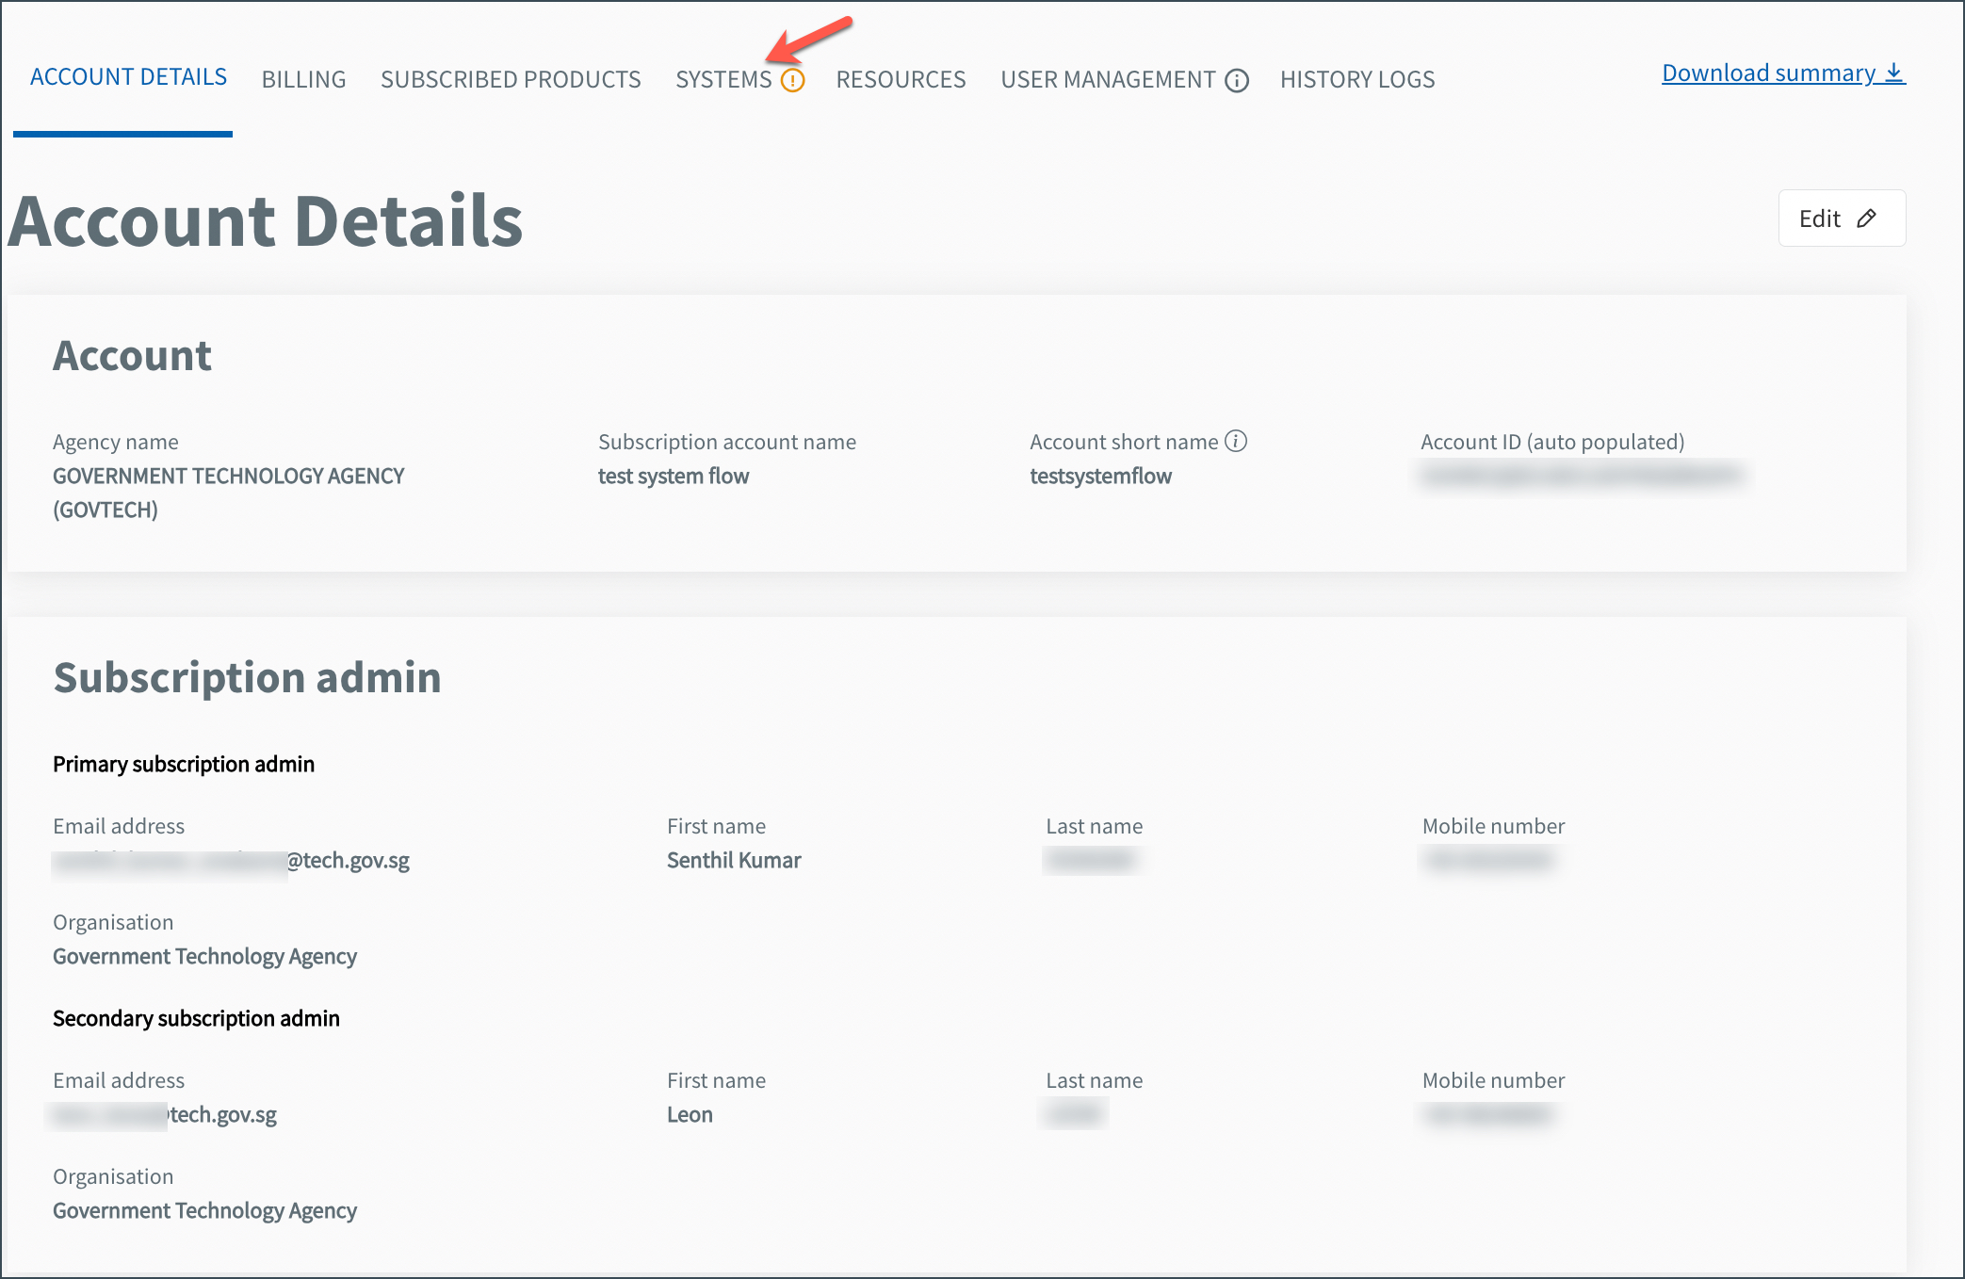This screenshot has width=1965, height=1279.
Task: Click the 'Subscription admin' section heading
Action: [x=247, y=677]
